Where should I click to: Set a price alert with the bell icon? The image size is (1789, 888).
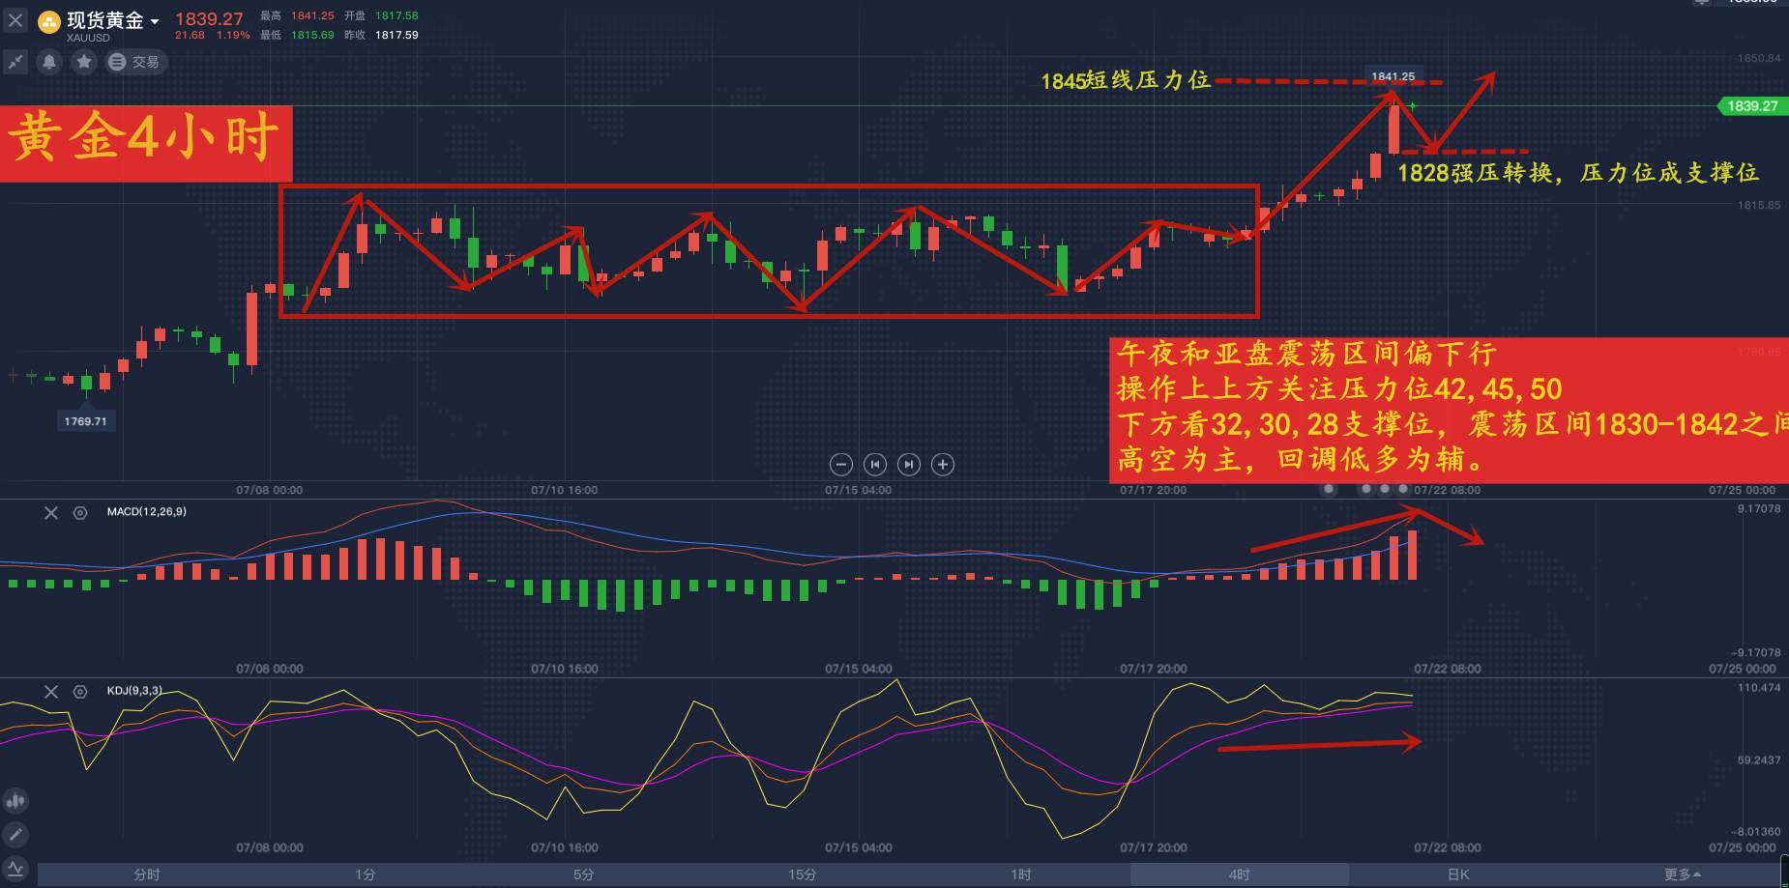coord(49,62)
